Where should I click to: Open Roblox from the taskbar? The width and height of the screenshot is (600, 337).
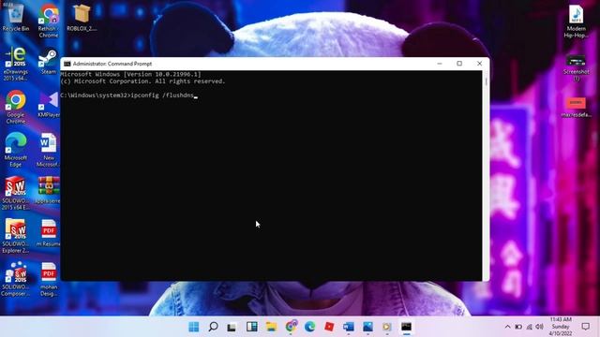(x=329, y=327)
